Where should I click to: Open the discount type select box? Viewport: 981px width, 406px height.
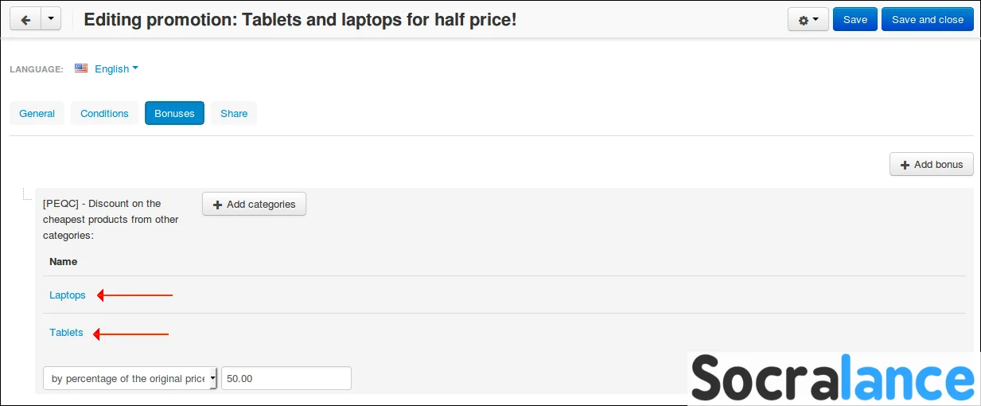click(131, 378)
